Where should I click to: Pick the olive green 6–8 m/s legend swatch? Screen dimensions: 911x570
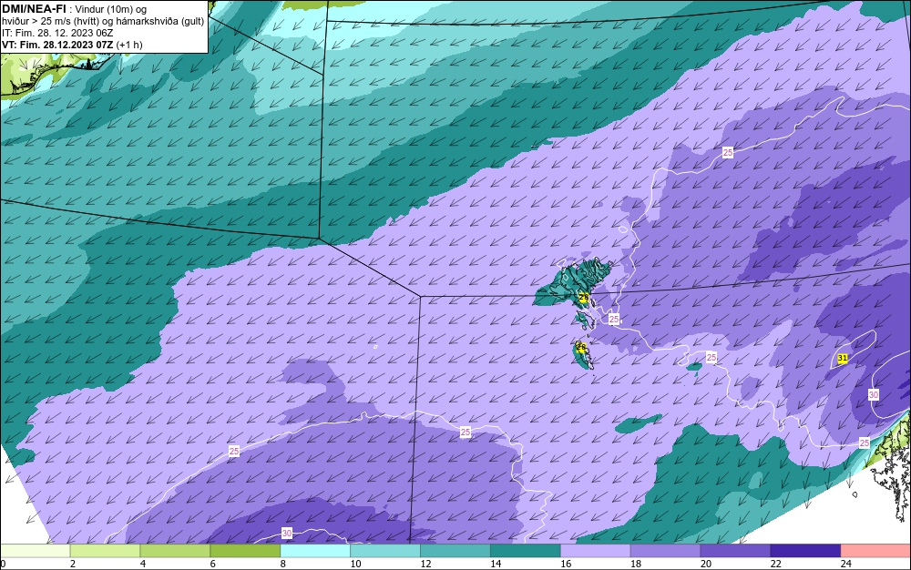pos(245,551)
